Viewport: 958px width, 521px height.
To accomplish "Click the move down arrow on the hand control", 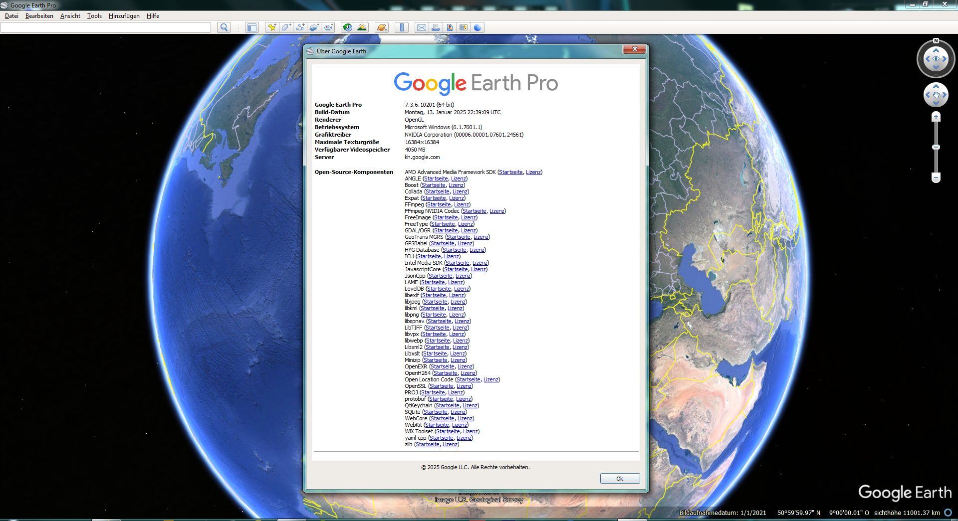I will click(x=936, y=103).
